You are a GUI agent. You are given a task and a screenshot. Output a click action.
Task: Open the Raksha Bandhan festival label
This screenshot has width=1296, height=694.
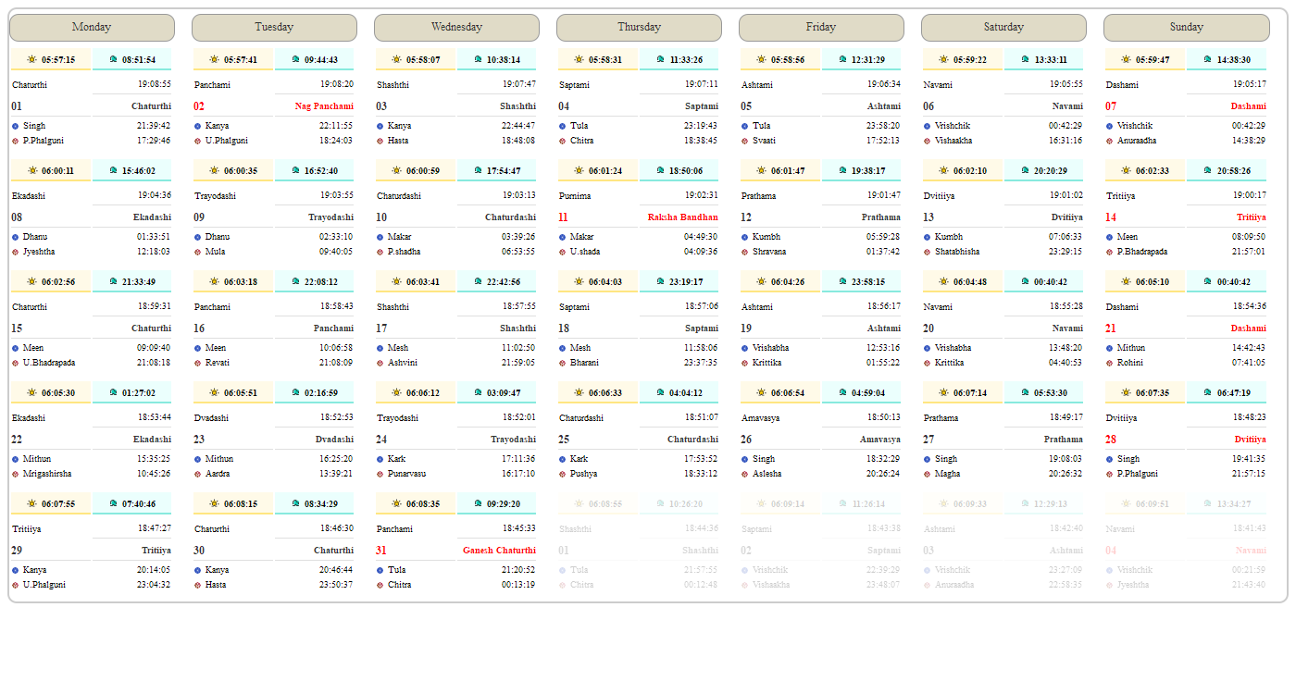coord(682,217)
